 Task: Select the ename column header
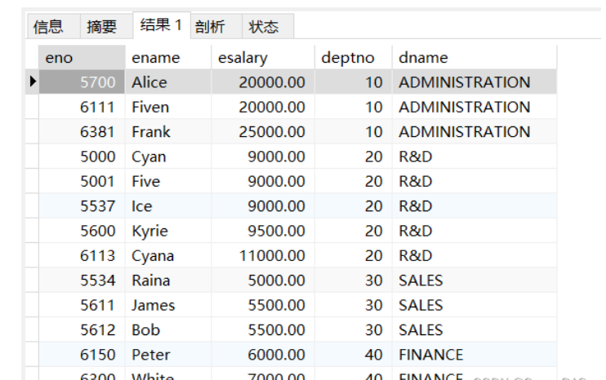click(x=167, y=57)
